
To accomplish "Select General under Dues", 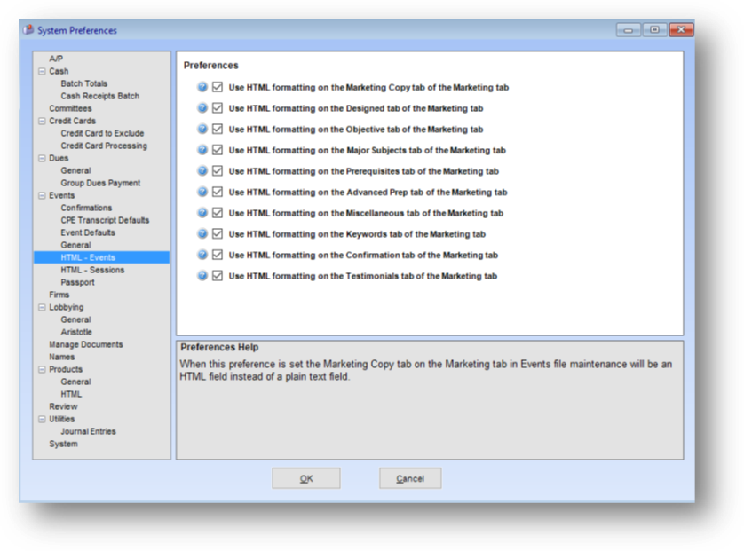I will (75, 170).
